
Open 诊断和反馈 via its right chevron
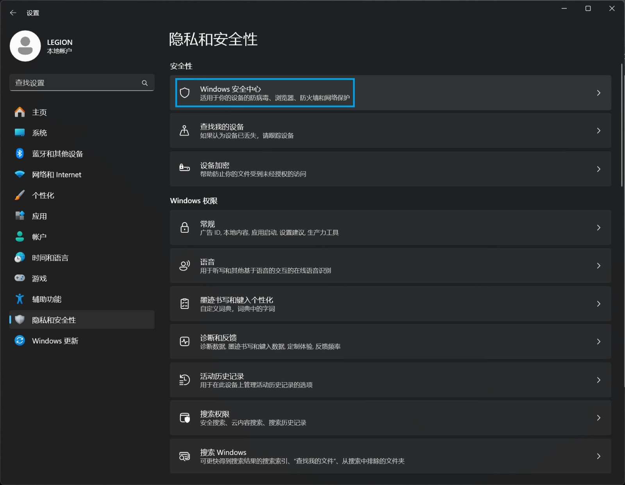(x=598, y=341)
